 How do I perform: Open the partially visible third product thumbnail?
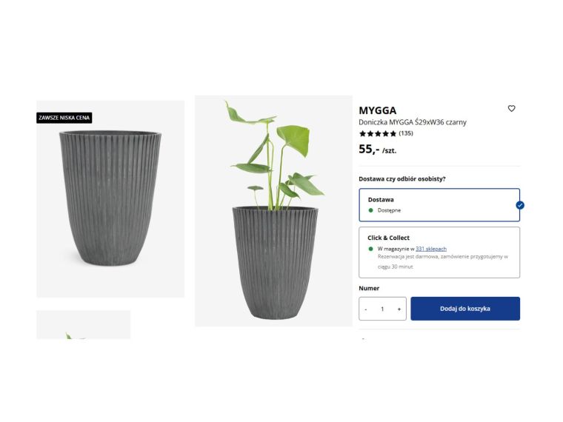click(83, 324)
